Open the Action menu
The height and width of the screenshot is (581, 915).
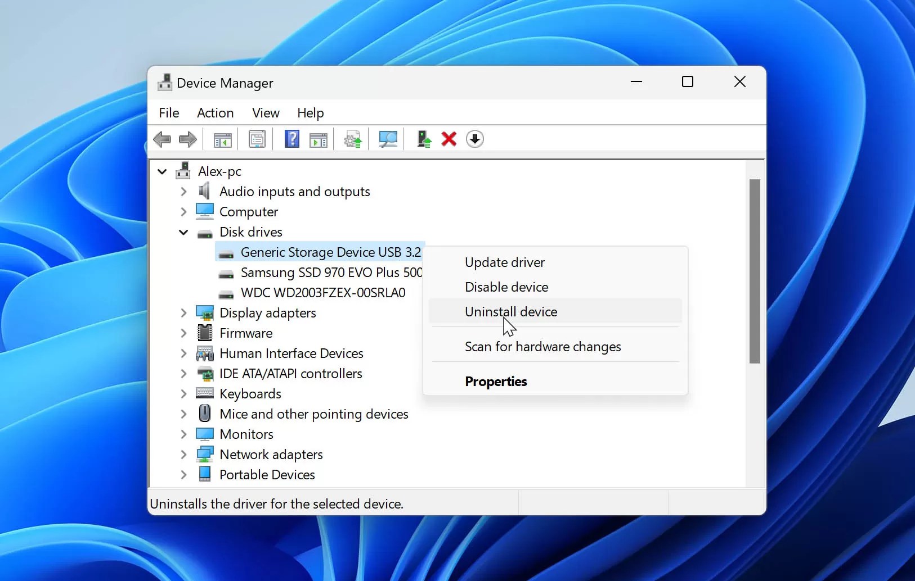point(216,113)
